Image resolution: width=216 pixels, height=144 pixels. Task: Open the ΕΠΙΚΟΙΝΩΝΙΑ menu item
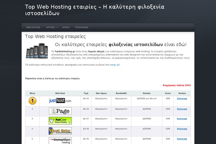click(82, 27)
